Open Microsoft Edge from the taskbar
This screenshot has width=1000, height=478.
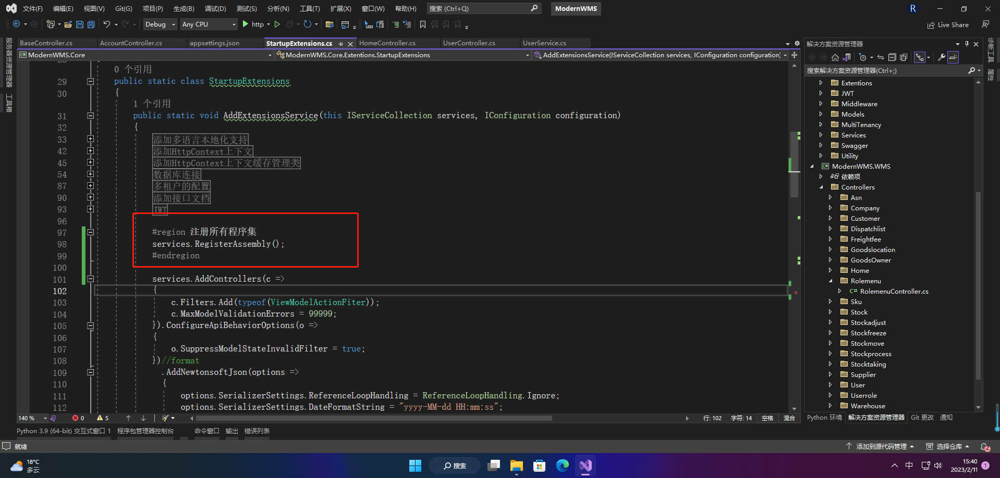[563, 466]
